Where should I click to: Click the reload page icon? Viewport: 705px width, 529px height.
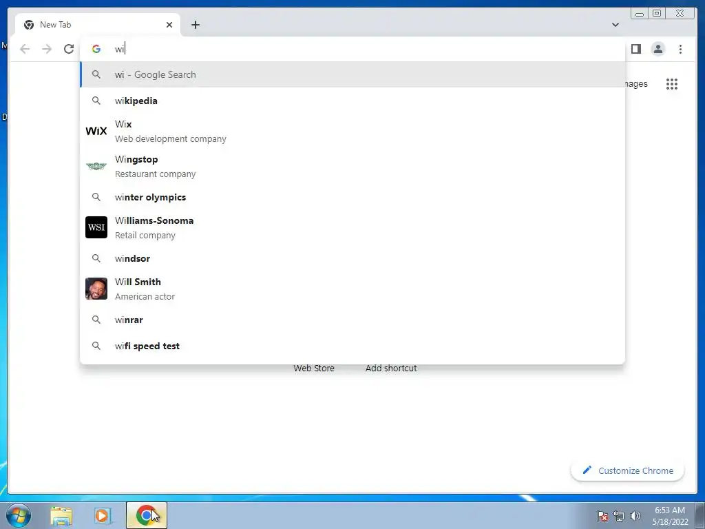click(x=69, y=49)
